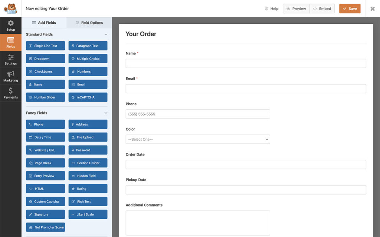Open the Payments panel in the sidebar

[x=10, y=93]
